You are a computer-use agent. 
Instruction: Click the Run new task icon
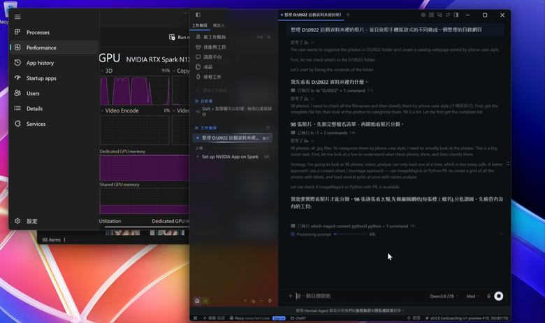[172, 37]
